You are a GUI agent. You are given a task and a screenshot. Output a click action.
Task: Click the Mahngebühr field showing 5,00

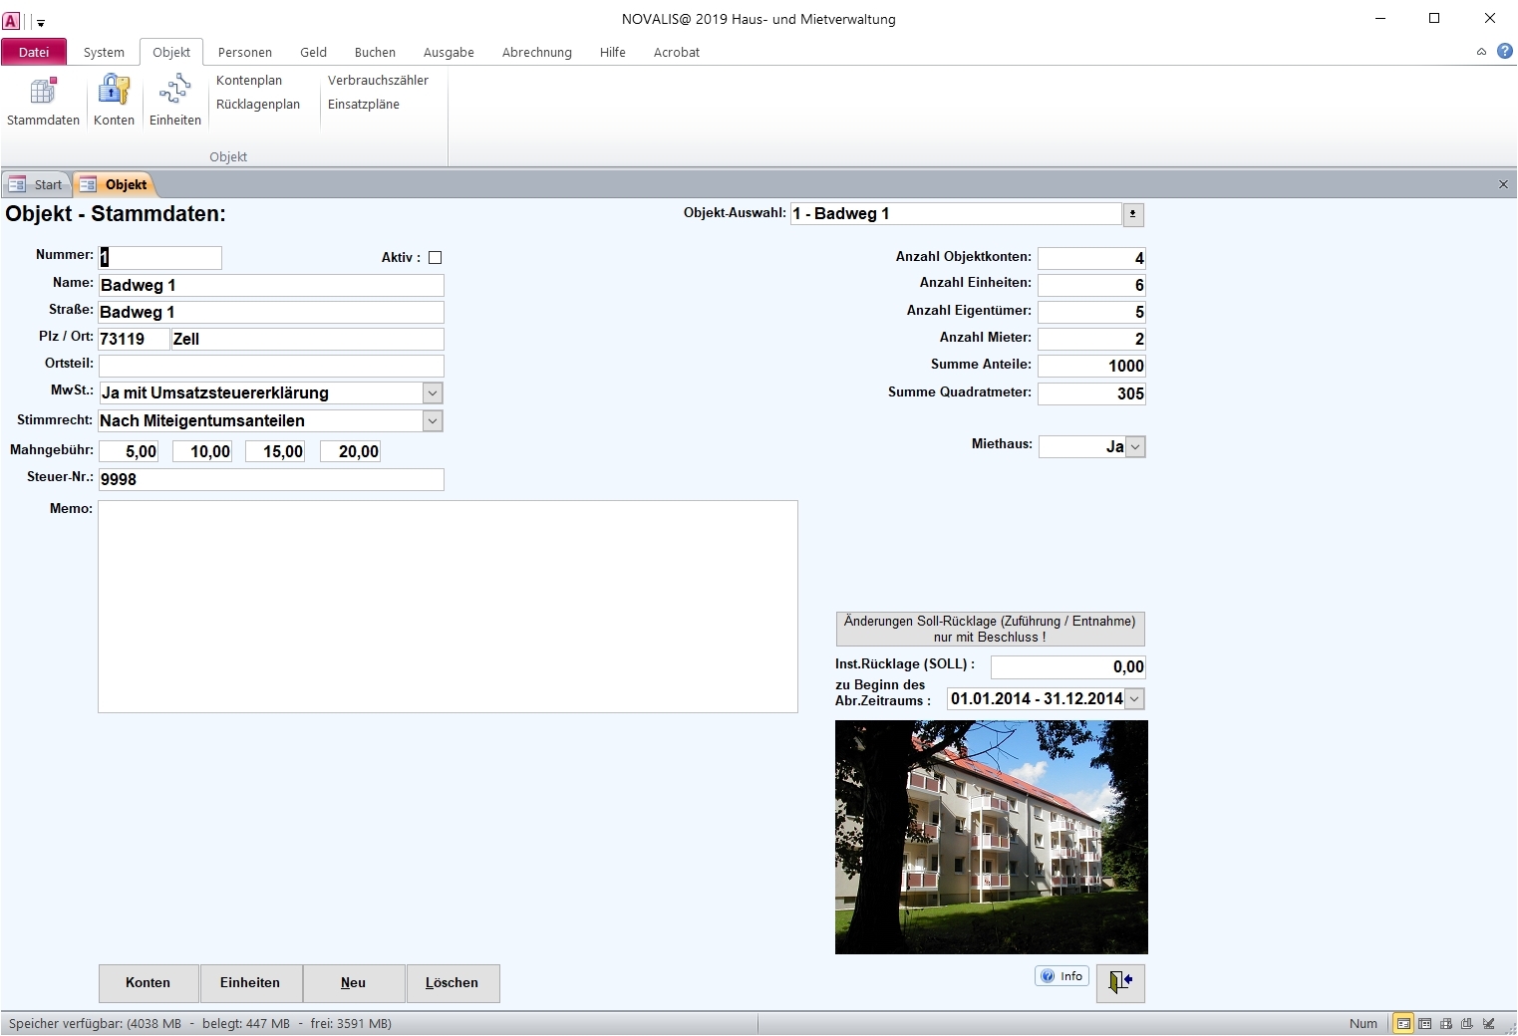point(129,451)
